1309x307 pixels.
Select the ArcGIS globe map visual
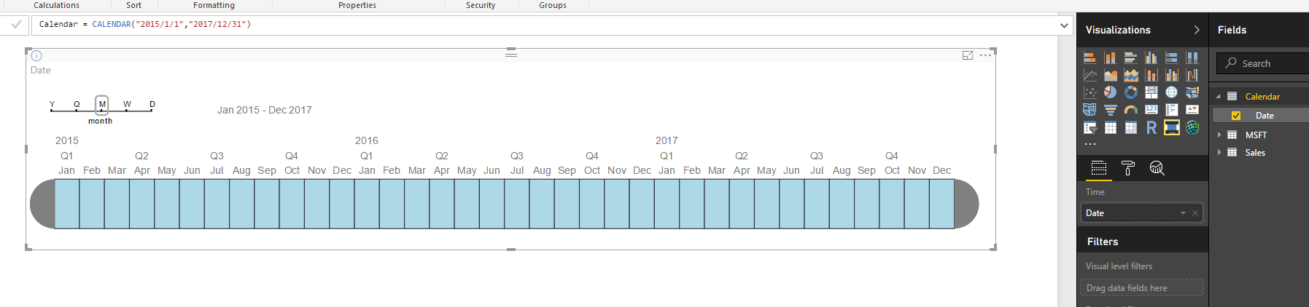pyautogui.click(x=1192, y=128)
